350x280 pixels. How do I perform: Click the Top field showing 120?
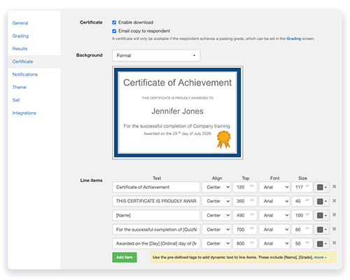pos(245,187)
